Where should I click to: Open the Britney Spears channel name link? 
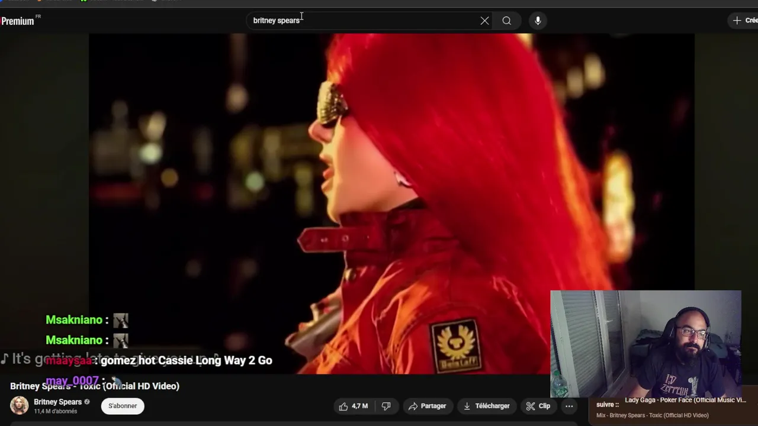[x=57, y=402]
